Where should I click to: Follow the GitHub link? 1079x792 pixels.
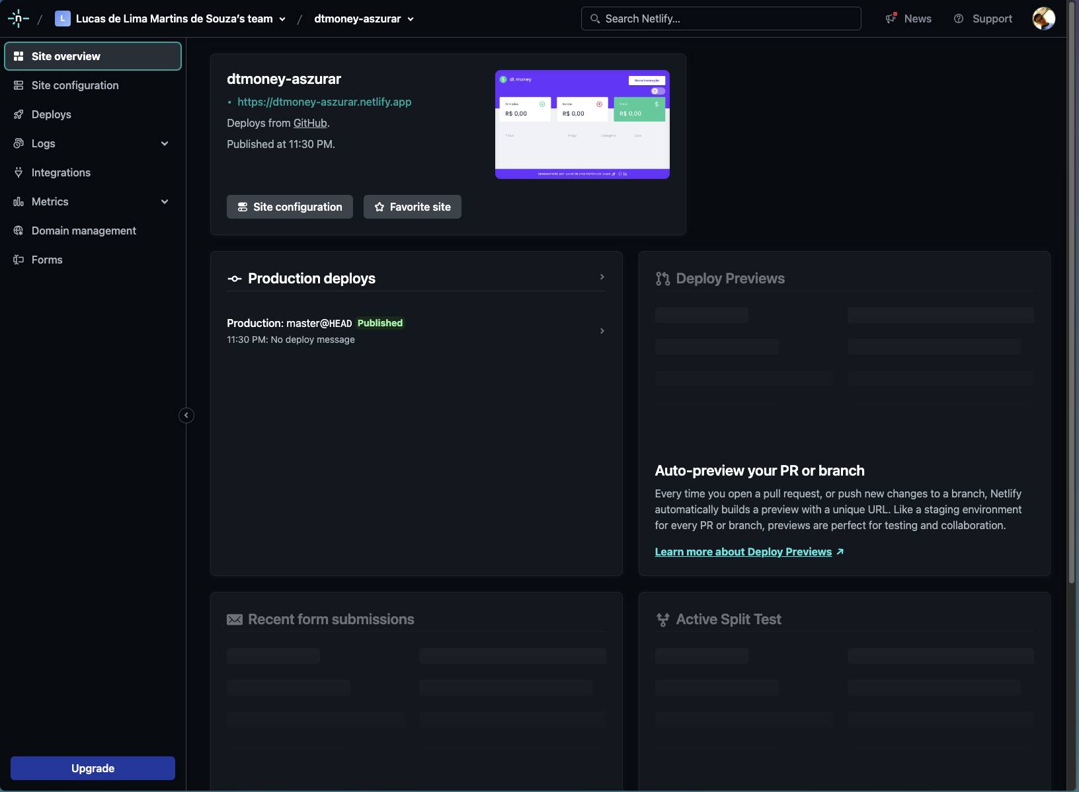(310, 123)
